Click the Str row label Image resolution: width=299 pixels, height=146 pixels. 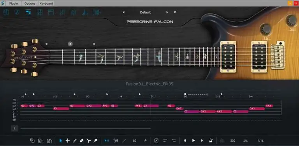14,120
